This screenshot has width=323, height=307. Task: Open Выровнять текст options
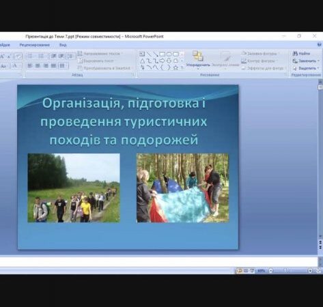(96, 61)
